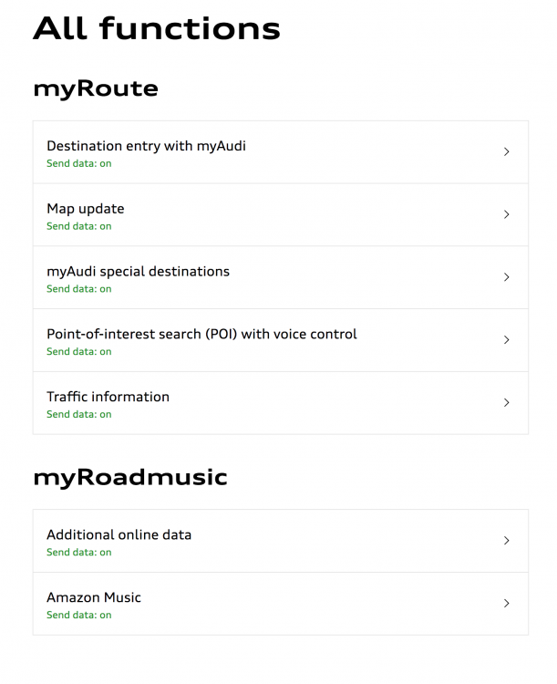Click the myRoadmusic section heading
The height and width of the screenshot is (684, 557).
pos(129,477)
